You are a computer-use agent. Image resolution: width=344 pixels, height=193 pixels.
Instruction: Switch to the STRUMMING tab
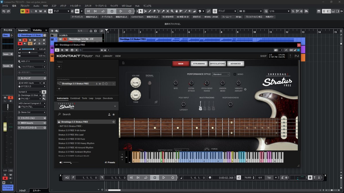199,64
